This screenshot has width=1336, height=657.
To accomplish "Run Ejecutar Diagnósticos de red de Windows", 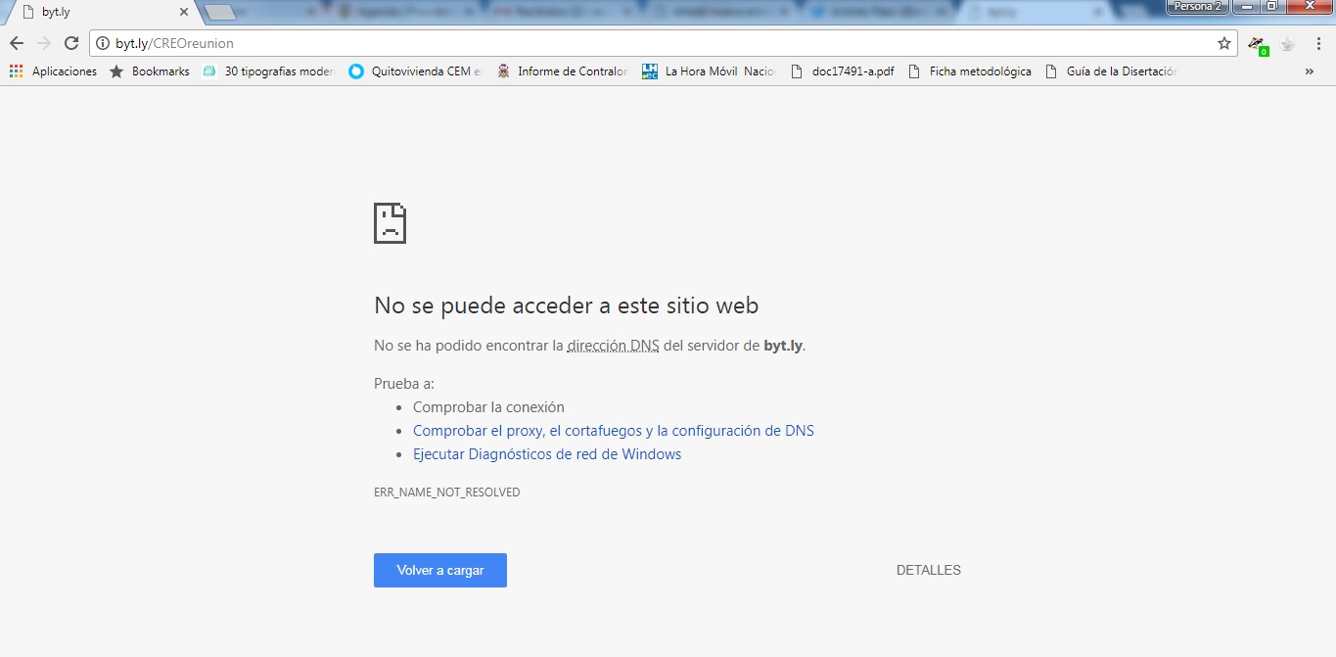I will pos(546,454).
